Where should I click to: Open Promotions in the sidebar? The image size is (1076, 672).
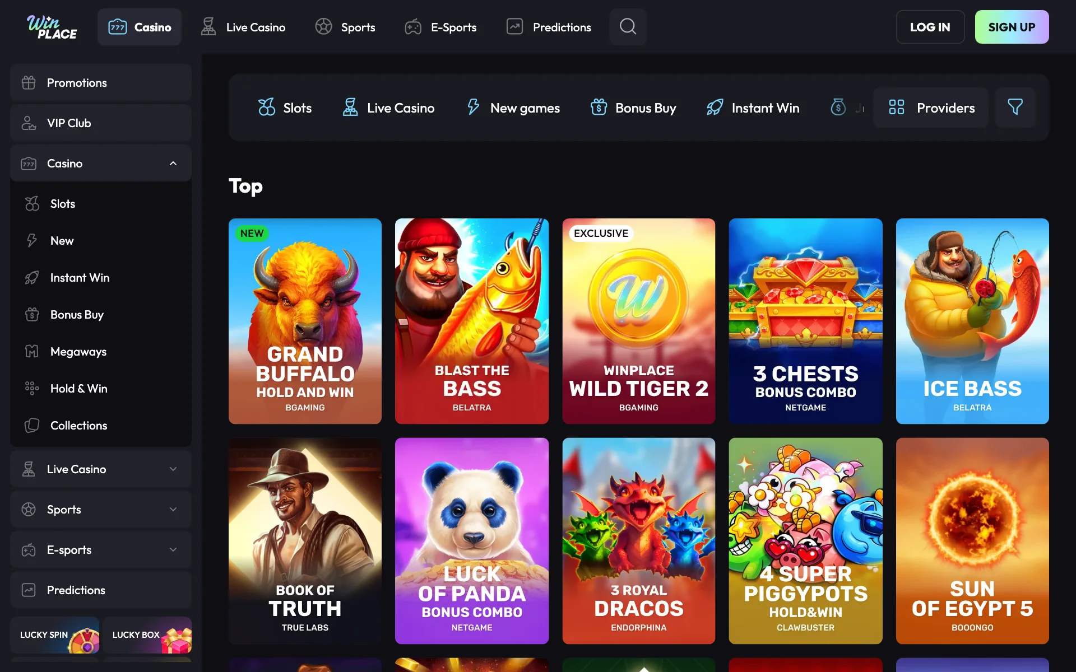point(101,83)
